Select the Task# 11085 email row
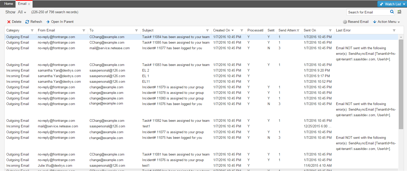The height and width of the screenshot is (171, 407). [x=176, y=43]
